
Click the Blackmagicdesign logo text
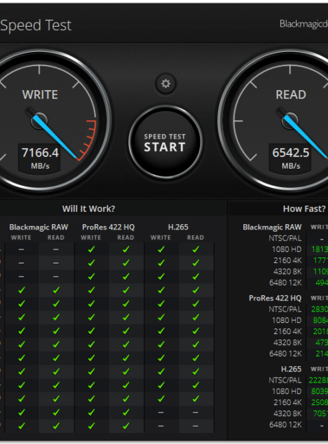303,24
